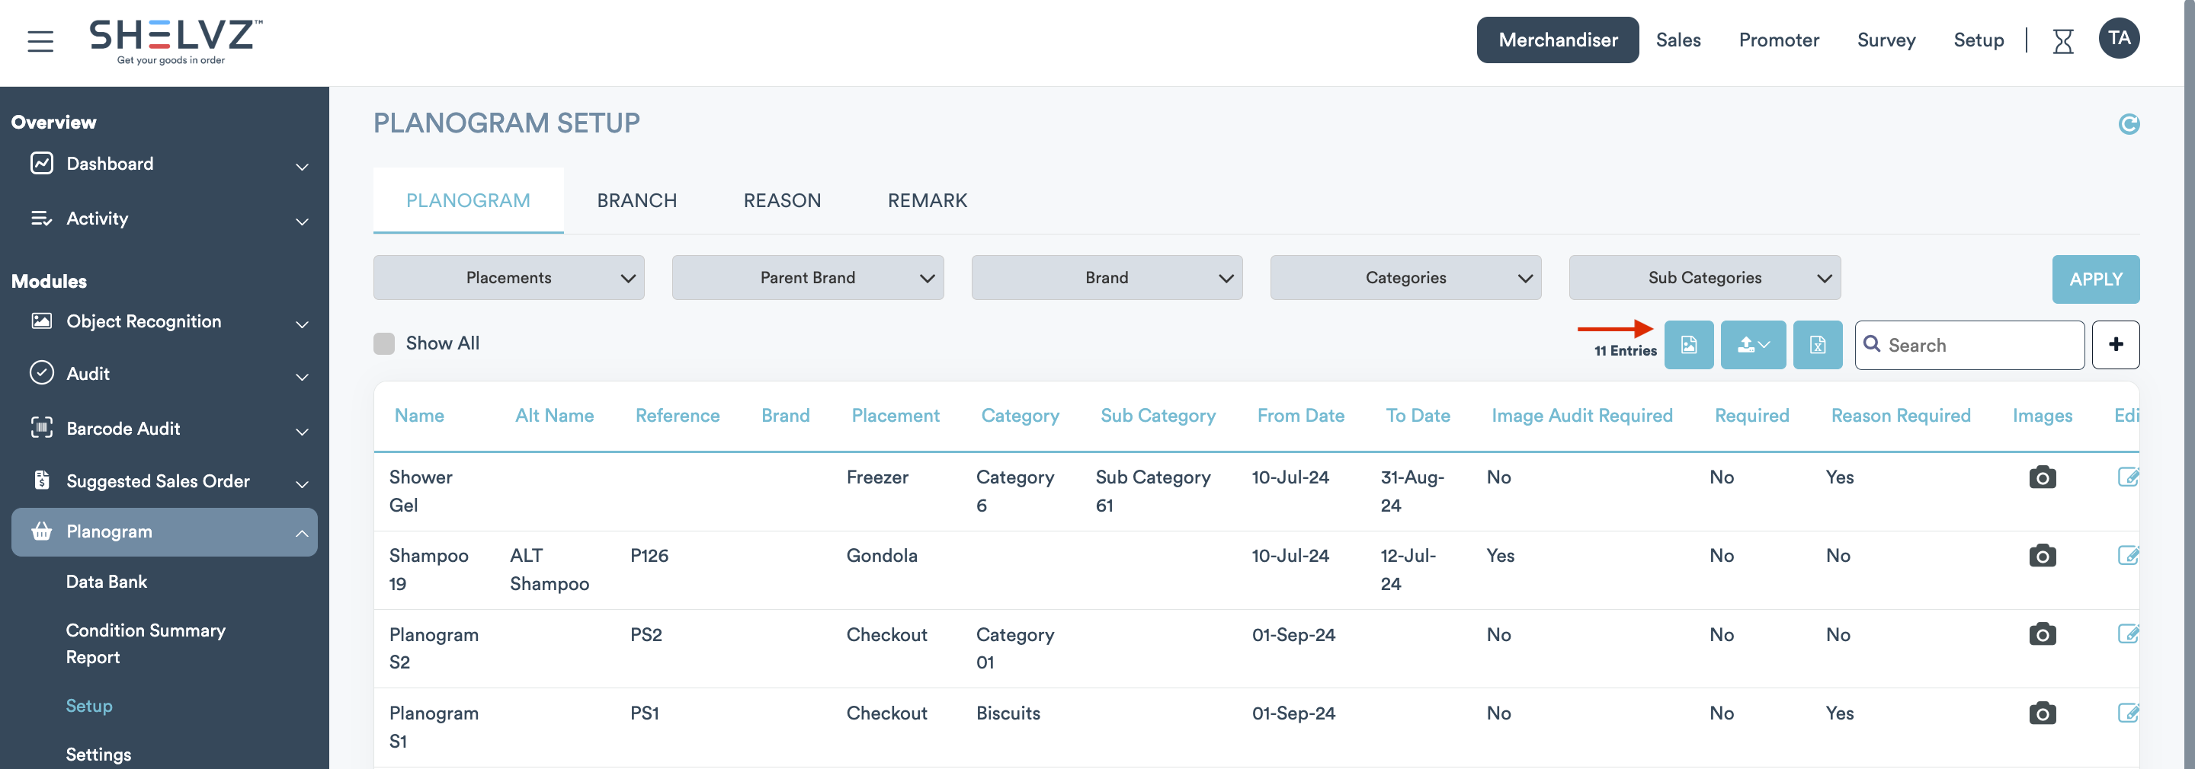Open Data Bank under Planogram
Image resolution: width=2195 pixels, height=769 pixels.
tap(107, 582)
